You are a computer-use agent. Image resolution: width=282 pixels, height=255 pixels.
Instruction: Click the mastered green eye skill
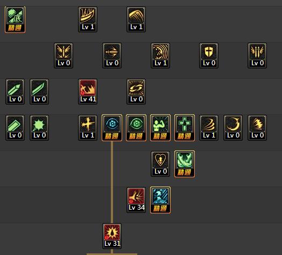(136, 128)
